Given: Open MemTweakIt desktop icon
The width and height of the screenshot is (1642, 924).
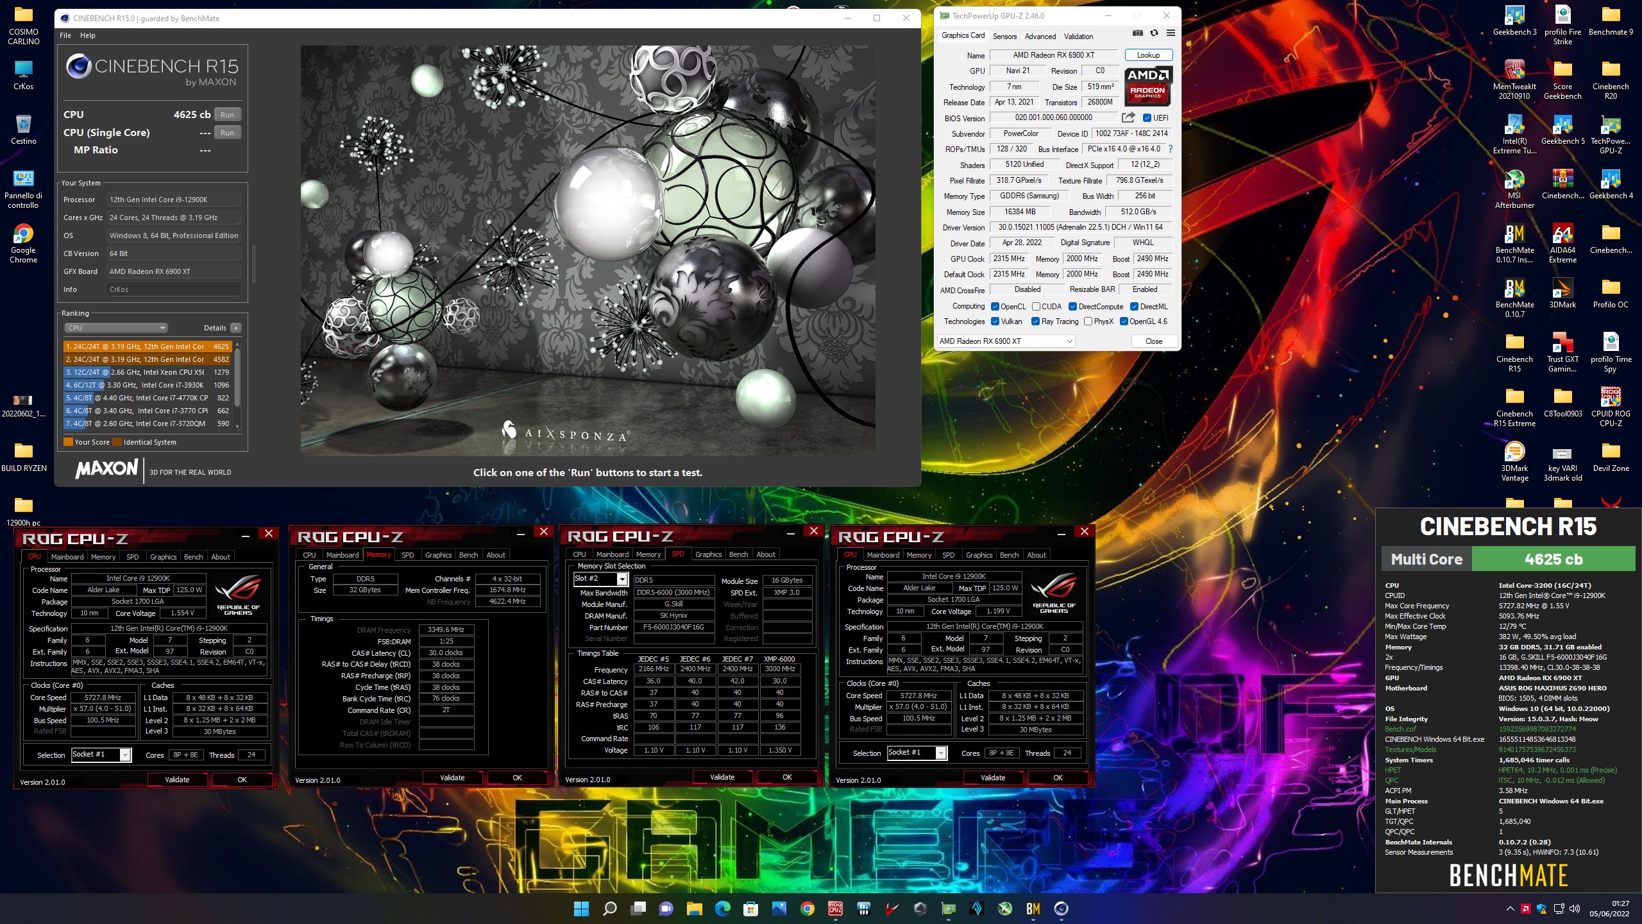Looking at the screenshot, I should tap(1514, 80).
